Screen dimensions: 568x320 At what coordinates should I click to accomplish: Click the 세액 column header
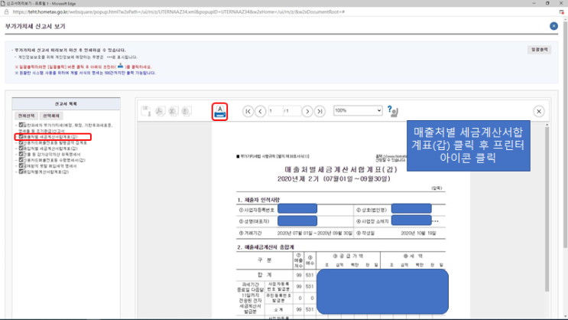click(413, 256)
